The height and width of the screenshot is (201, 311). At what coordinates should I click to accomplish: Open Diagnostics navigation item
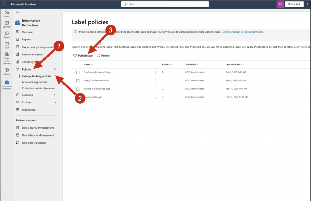(x=29, y=110)
